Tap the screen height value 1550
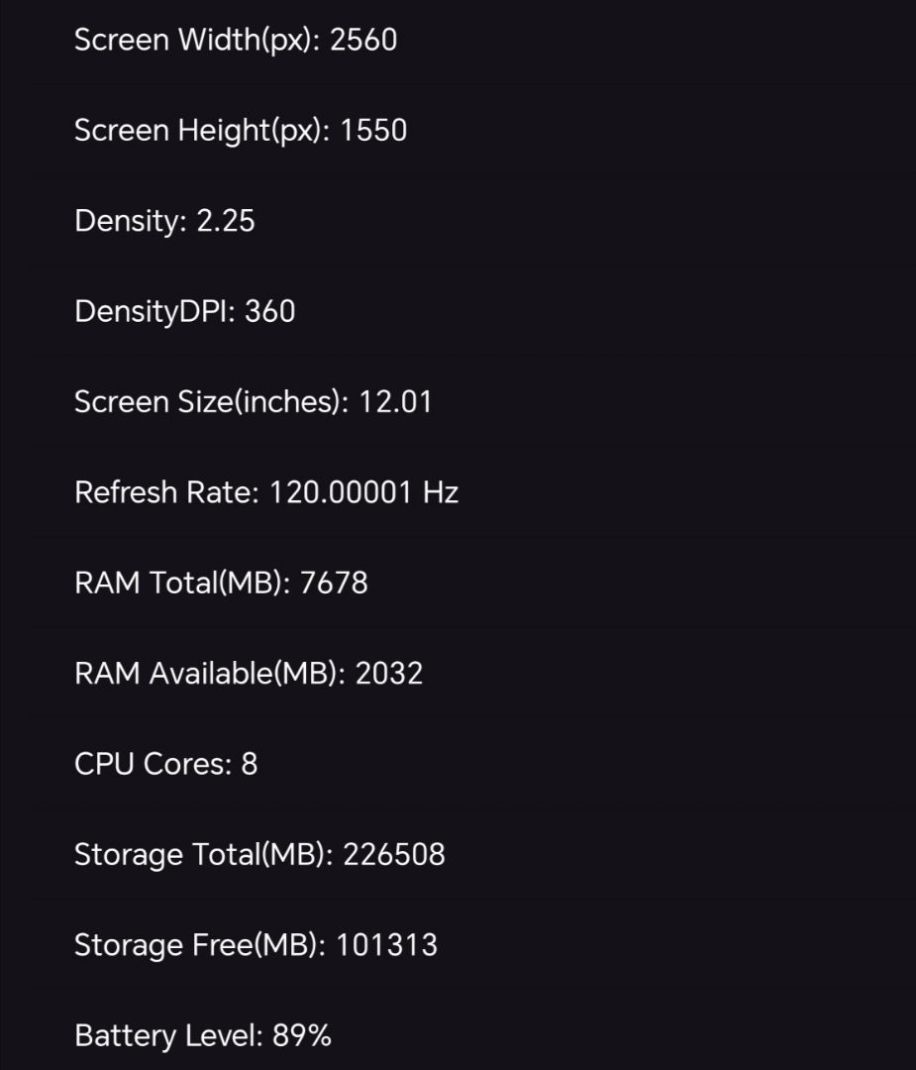The height and width of the screenshot is (1070, 916). click(x=373, y=131)
